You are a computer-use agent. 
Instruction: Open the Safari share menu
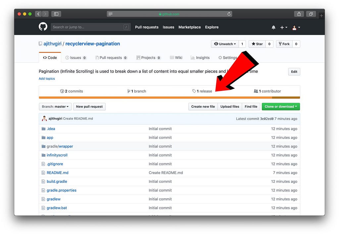click(x=299, y=14)
